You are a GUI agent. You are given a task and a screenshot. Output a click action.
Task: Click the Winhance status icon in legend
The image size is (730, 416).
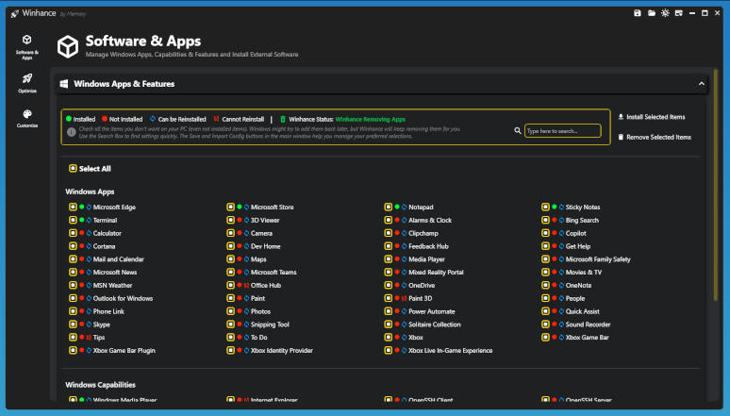click(283, 119)
